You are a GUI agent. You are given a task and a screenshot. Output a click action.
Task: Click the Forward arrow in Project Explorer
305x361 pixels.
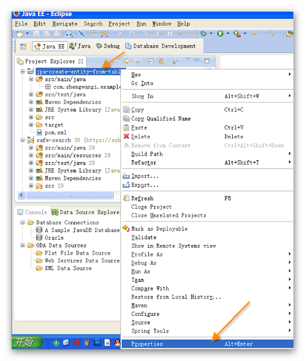[x=127, y=61]
